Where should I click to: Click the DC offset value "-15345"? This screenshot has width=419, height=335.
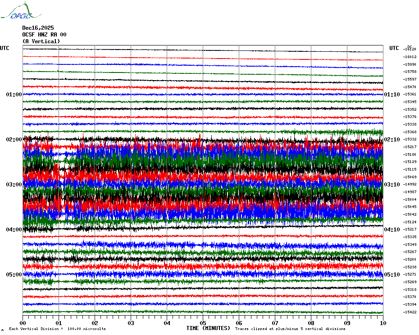pyautogui.click(x=410, y=102)
